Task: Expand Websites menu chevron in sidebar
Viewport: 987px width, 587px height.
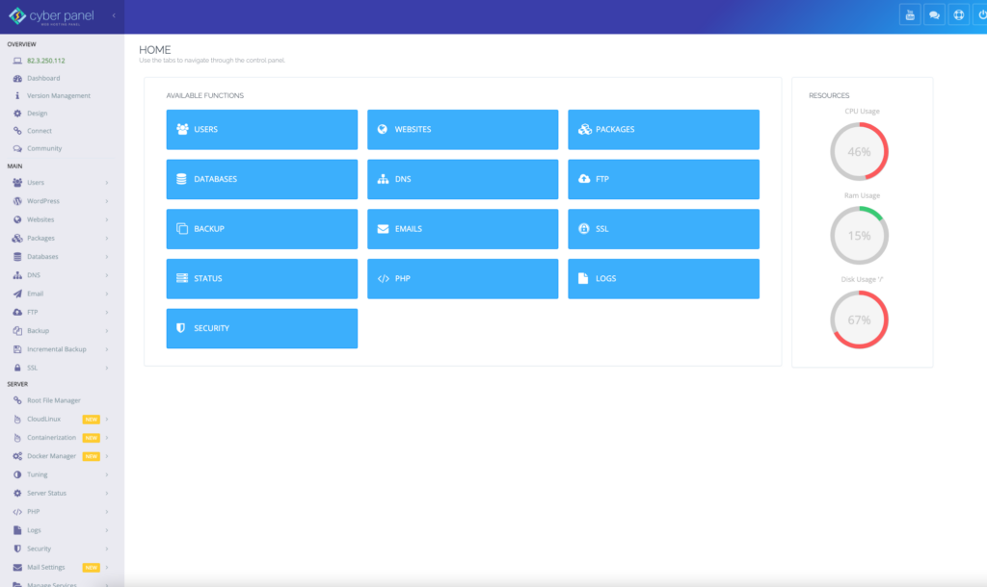Action: 107,220
